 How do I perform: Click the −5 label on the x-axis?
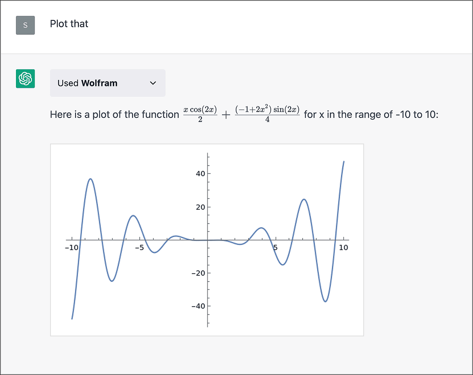click(139, 248)
